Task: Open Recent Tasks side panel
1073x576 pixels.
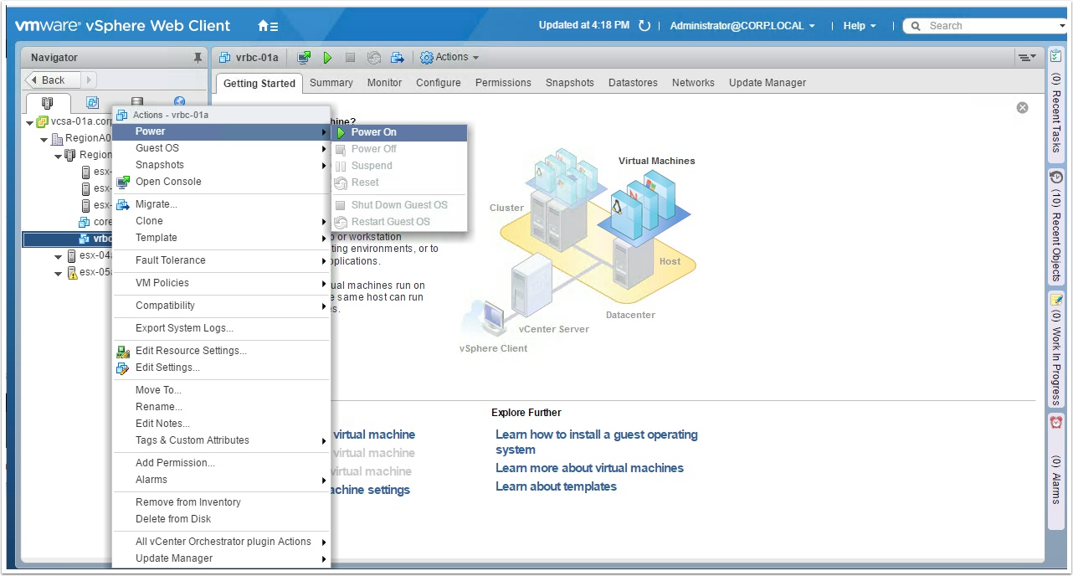Action: [1056, 103]
